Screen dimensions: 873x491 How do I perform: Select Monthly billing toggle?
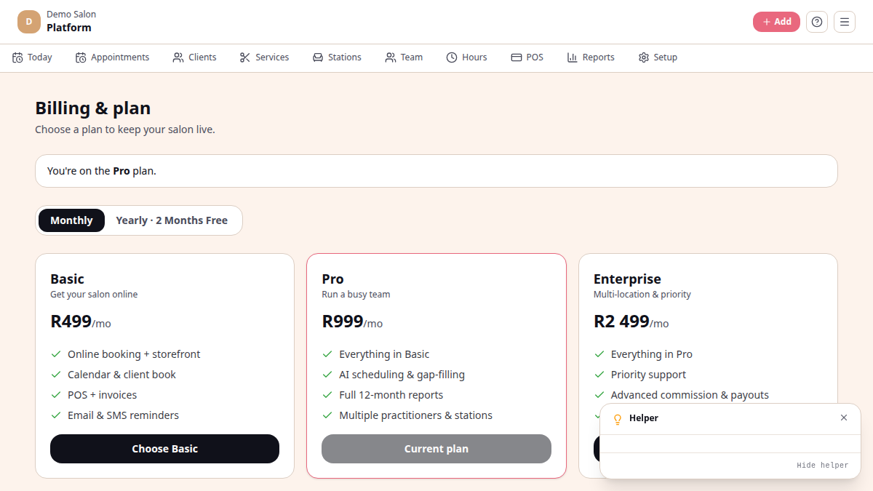click(71, 220)
